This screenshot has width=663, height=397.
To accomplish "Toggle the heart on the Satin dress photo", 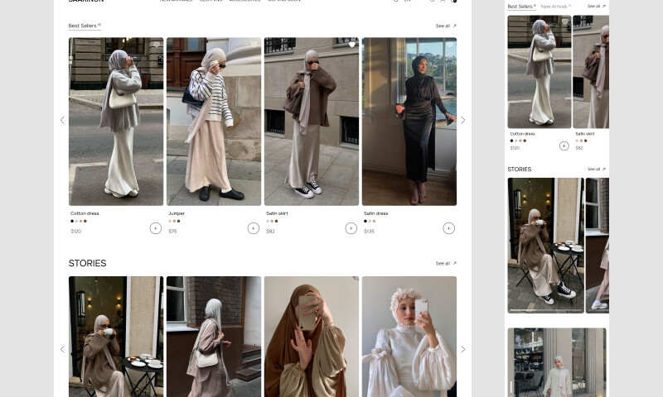I will pos(449,45).
